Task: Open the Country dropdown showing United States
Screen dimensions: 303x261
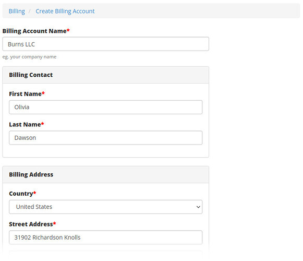Action: [x=106, y=207]
